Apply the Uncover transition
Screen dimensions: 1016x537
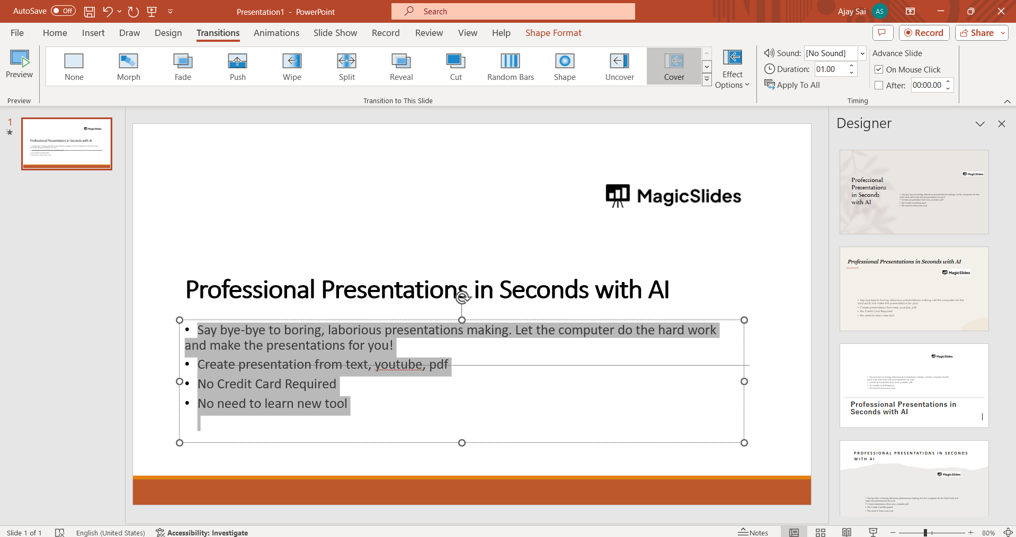[x=619, y=67]
